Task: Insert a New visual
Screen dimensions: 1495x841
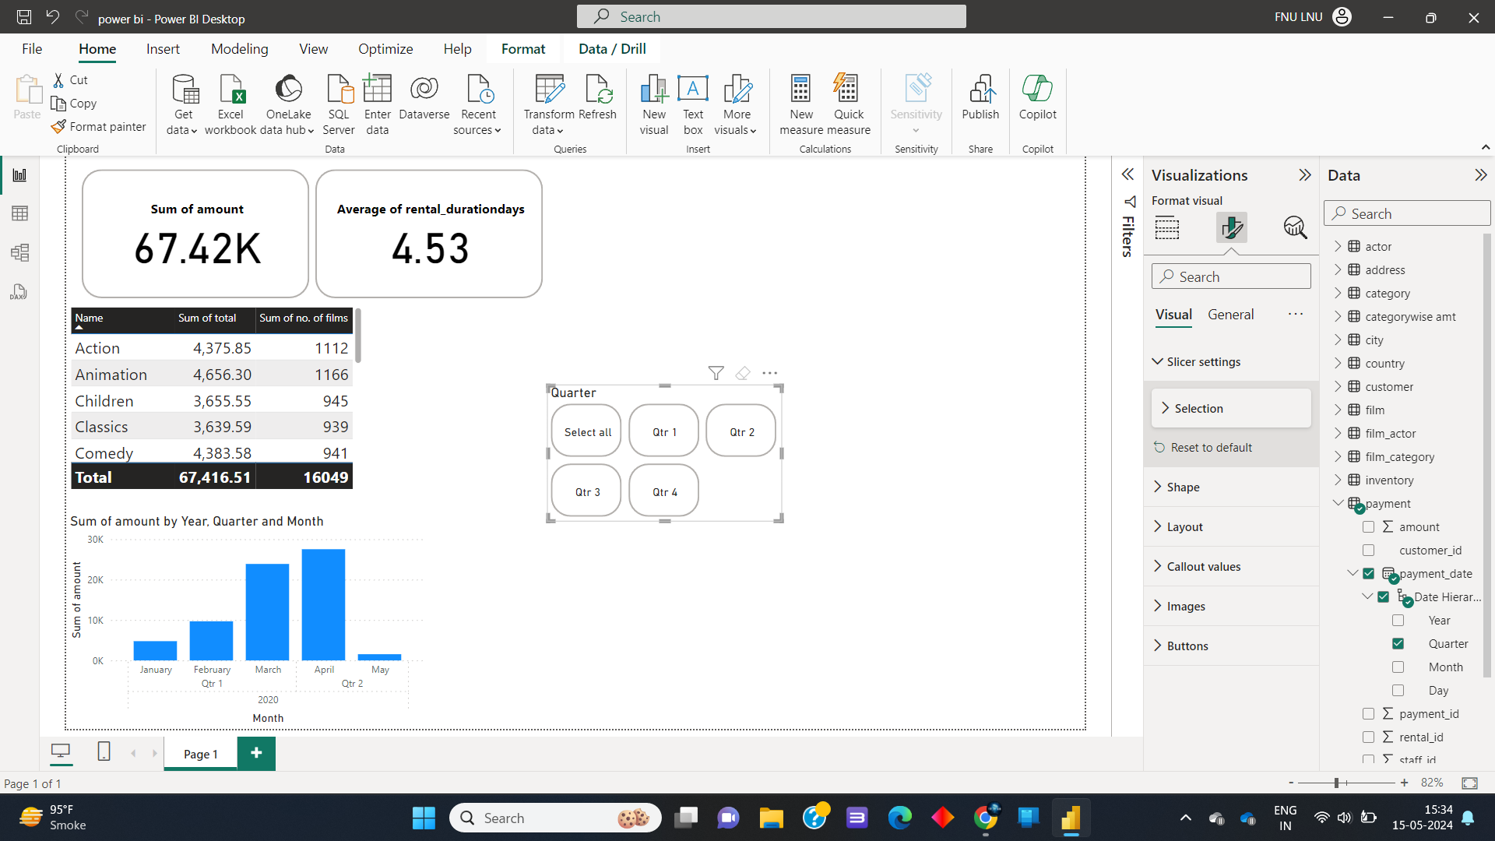Action: click(x=654, y=105)
